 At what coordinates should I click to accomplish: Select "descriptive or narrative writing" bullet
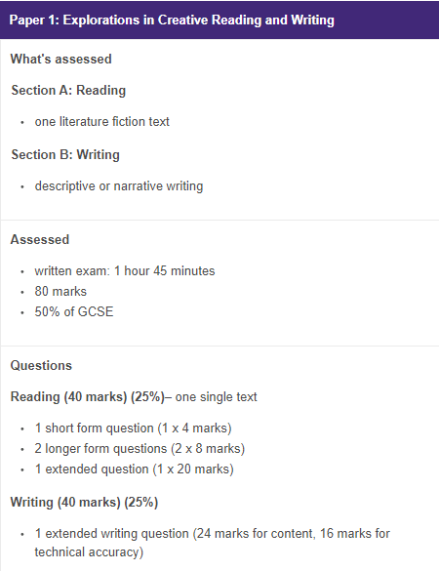click(x=119, y=186)
